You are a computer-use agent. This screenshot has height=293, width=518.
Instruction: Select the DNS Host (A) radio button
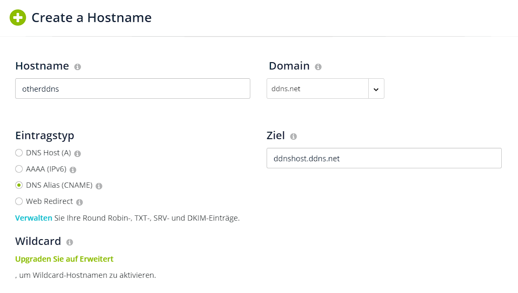19,153
